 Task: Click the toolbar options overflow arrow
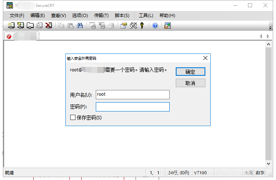click(x=271, y=28)
